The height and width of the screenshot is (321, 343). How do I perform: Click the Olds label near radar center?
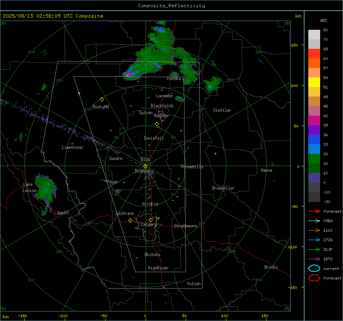click(145, 159)
